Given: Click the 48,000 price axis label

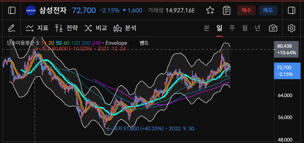Looking at the screenshot, I should (285, 139).
